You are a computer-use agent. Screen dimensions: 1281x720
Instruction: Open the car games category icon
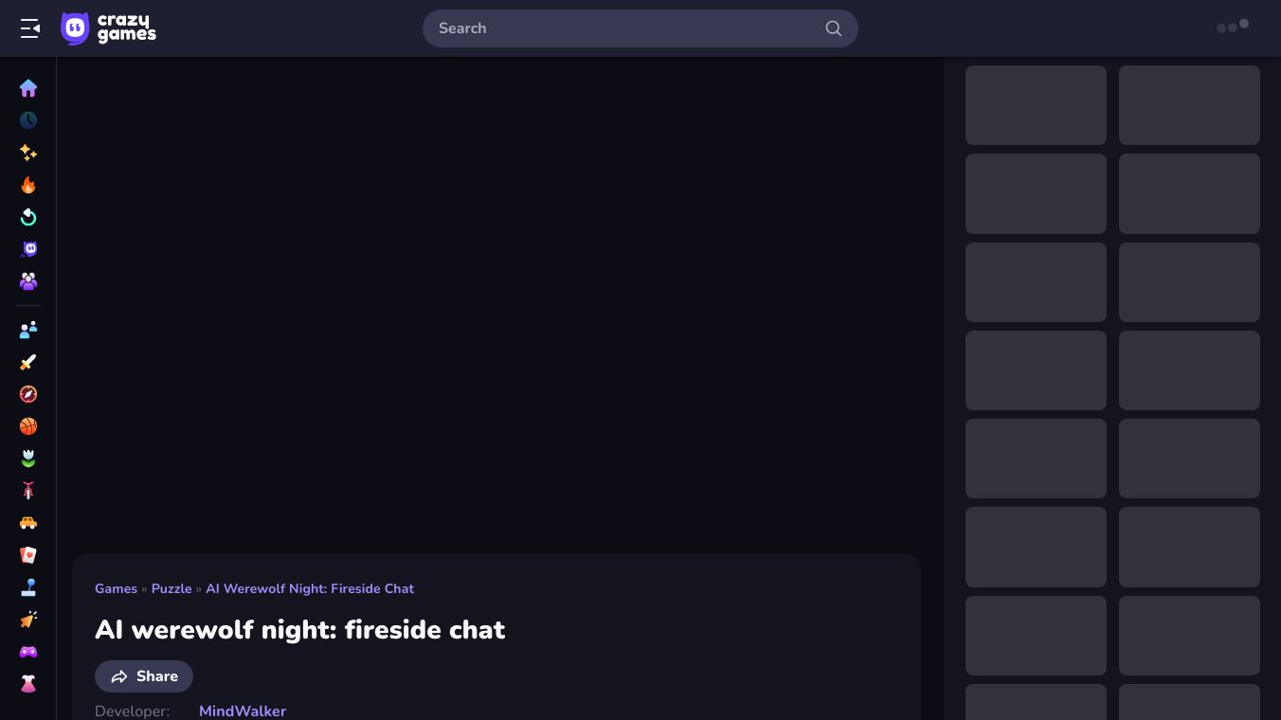[28, 523]
